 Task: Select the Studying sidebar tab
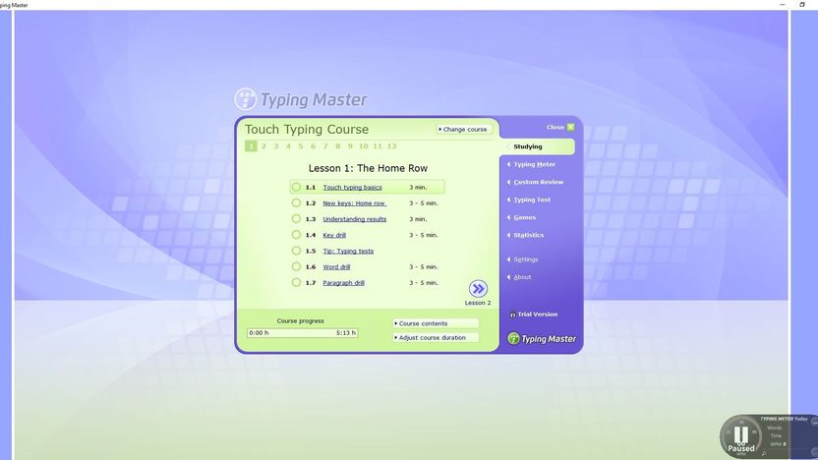538,146
